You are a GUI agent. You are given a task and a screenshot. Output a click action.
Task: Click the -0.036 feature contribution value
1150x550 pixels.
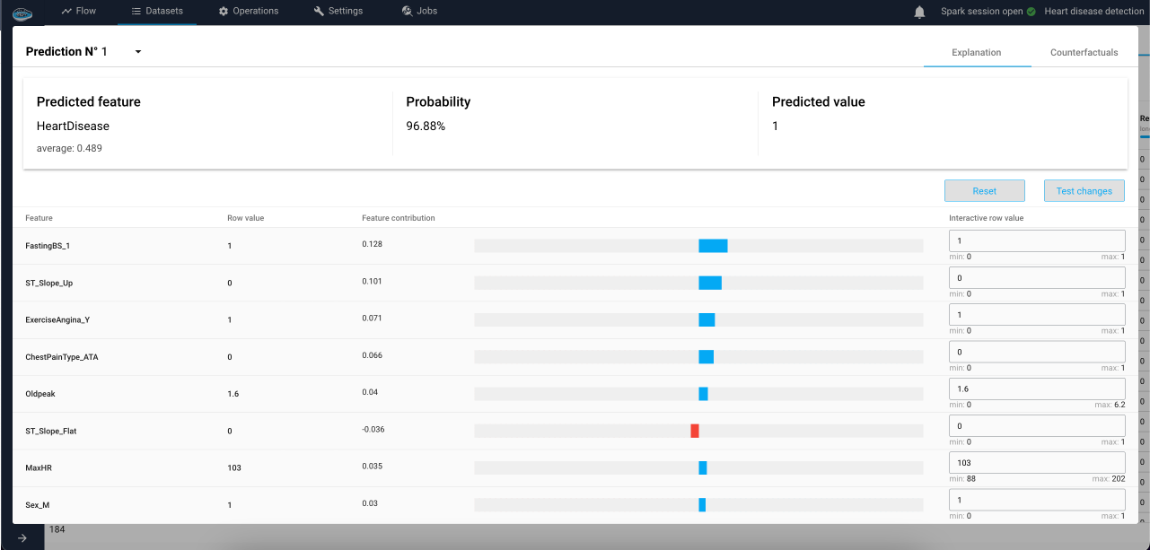pyautogui.click(x=373, y=429)
